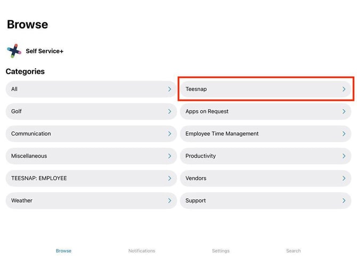Expand the All row chevron
This screenshot has width=357, height=259.
point(169,89)
